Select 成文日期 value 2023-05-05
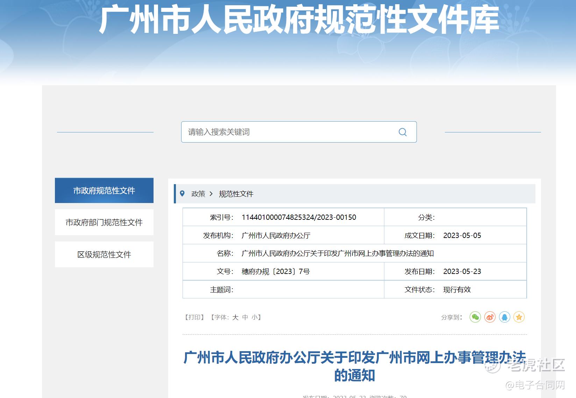 [462, 236]
